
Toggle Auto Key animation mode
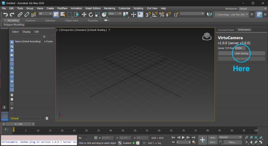click(213, 137)
